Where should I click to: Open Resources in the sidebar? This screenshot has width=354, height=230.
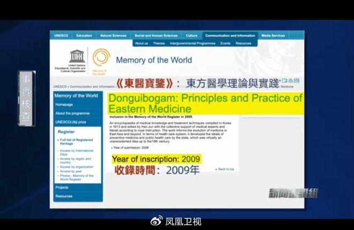point(64,196)
